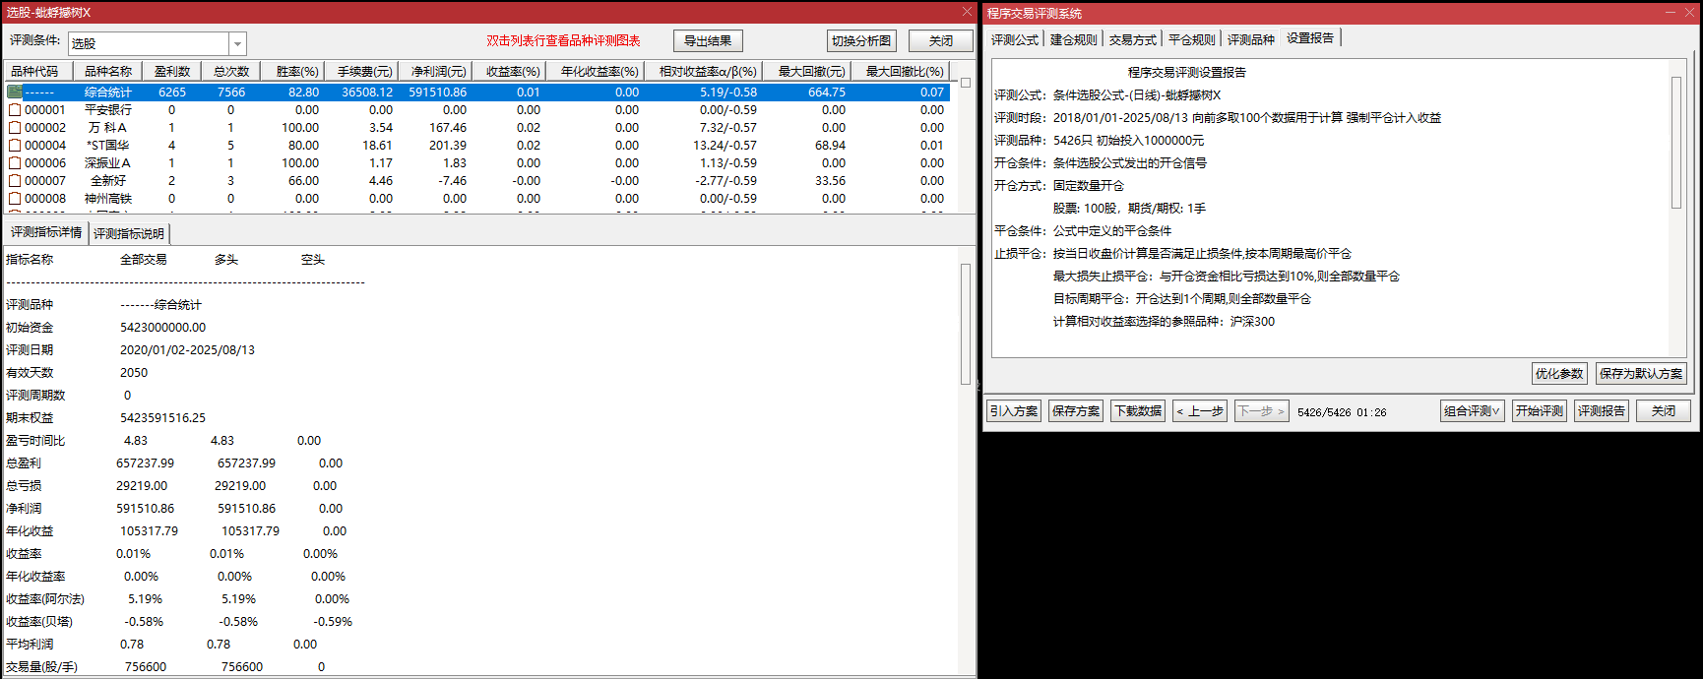This screenshot has height=679, width=1703.
Task: Click the icon next to 000002 万科A
Action: 15,128
